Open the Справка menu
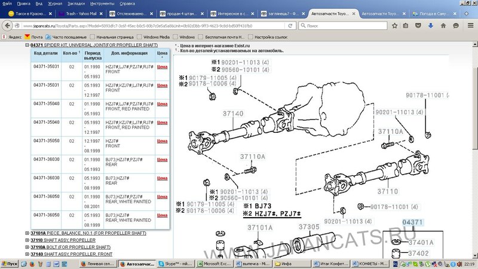Viewport: 478px width, 269px height. [x=127, y=4]
